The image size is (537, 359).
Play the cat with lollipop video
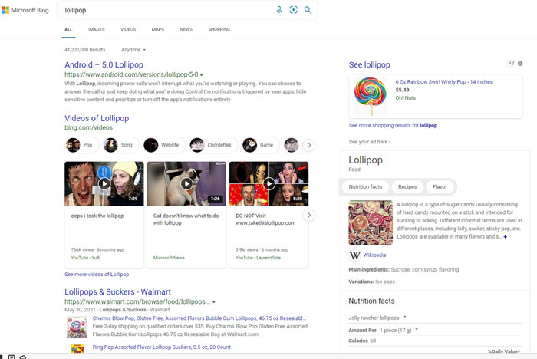(186, 183)
